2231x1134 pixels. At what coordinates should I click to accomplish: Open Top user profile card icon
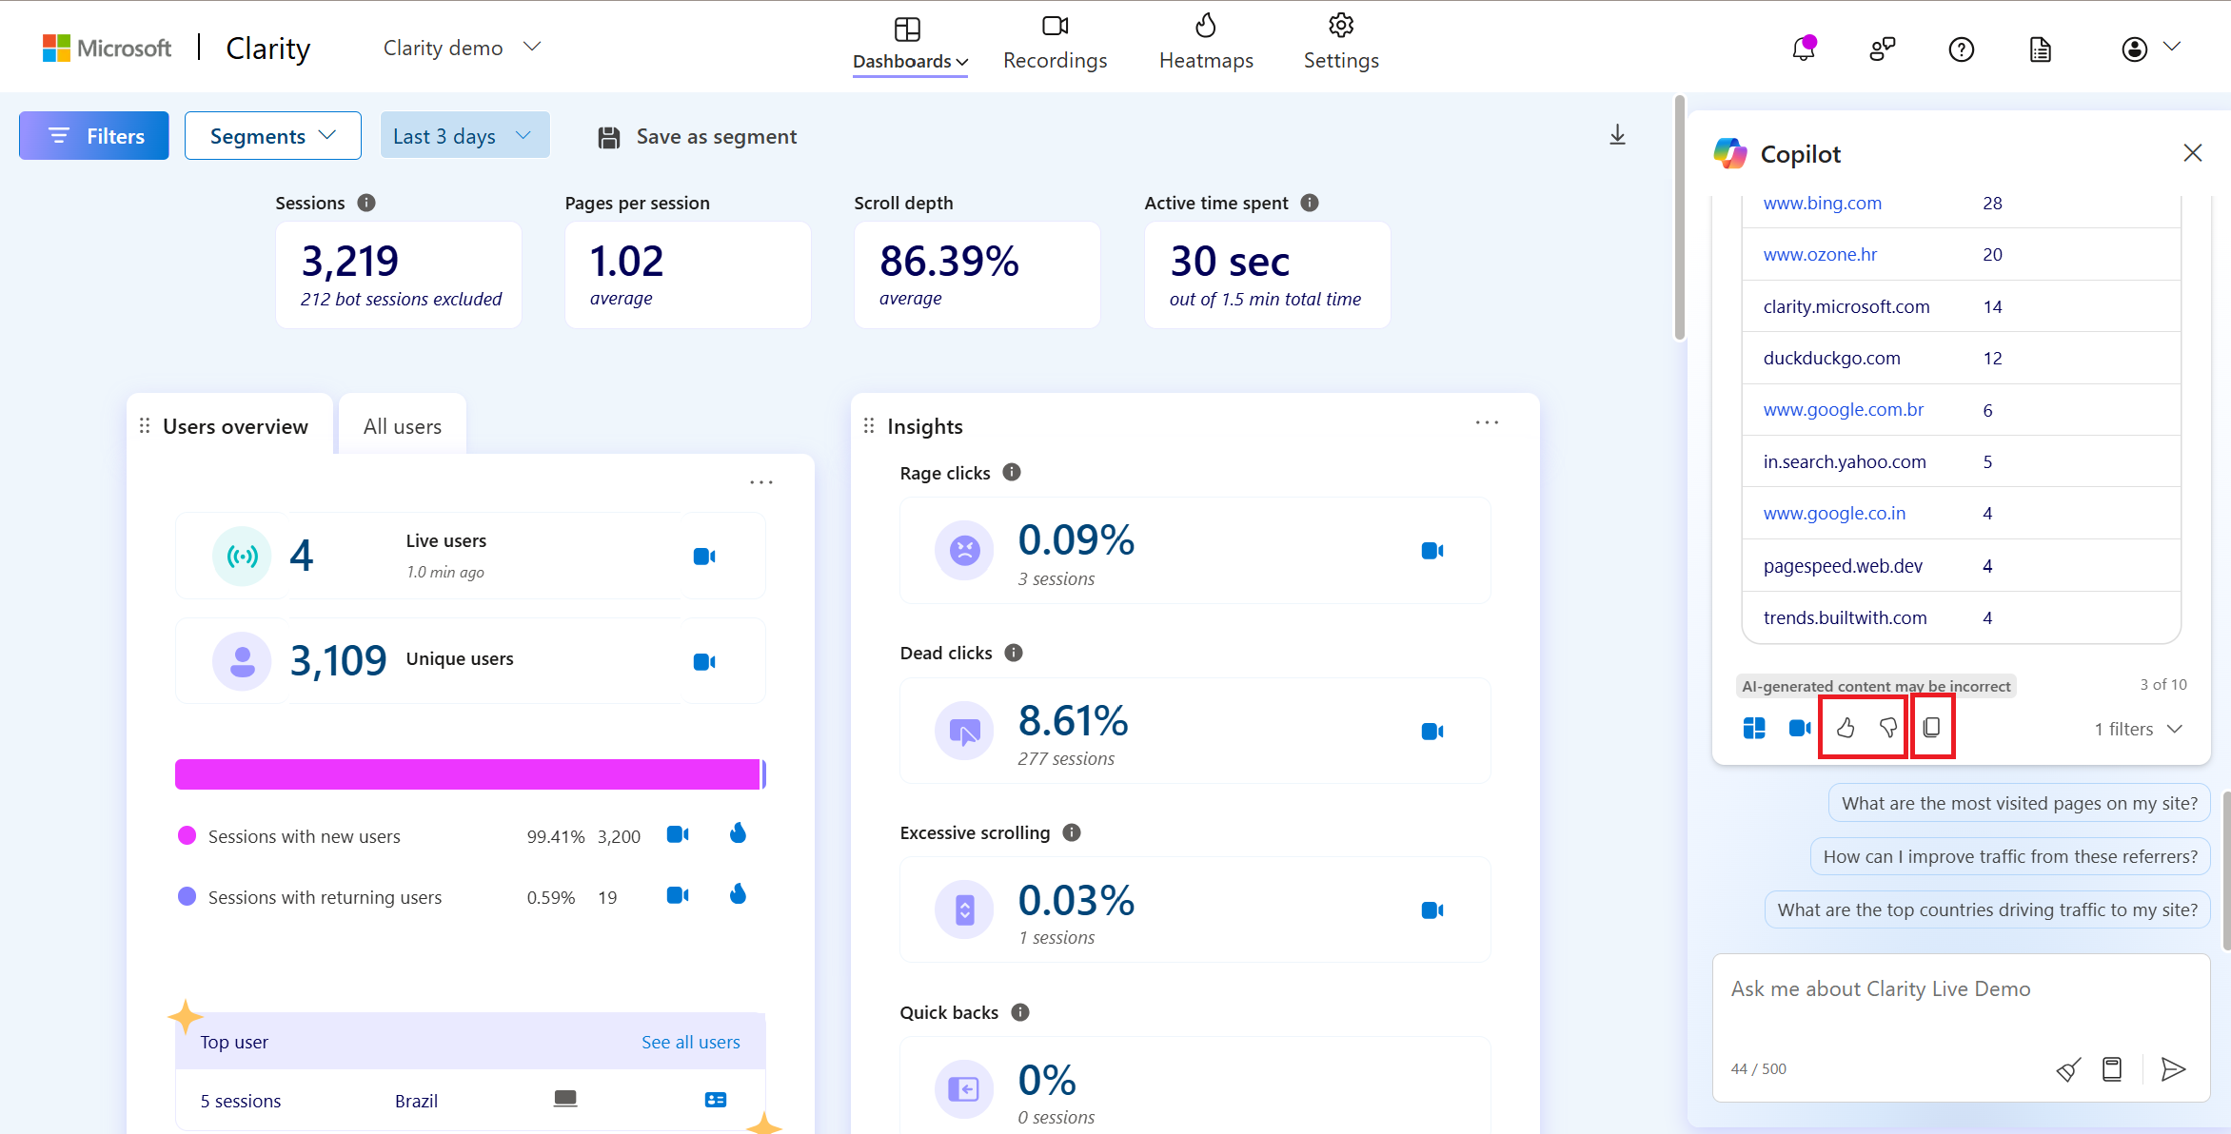pyautogui.click(x=715, y=1100)
